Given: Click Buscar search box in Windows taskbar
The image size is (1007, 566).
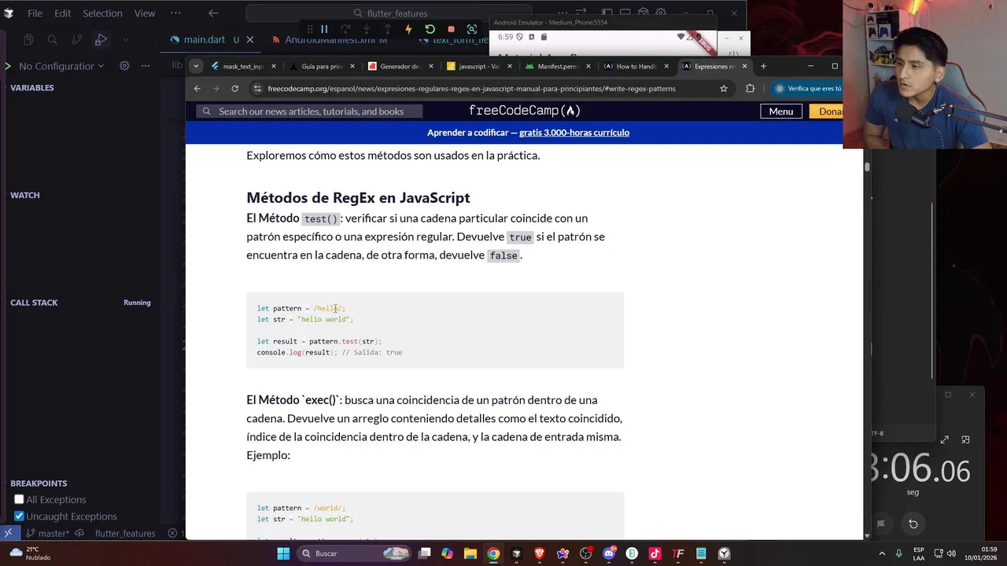Looking at the screenshot, I should [x=354, y=553].
